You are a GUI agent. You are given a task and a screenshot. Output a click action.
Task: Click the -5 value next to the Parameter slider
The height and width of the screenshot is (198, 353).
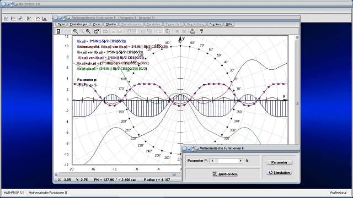[x=247, y=161]
